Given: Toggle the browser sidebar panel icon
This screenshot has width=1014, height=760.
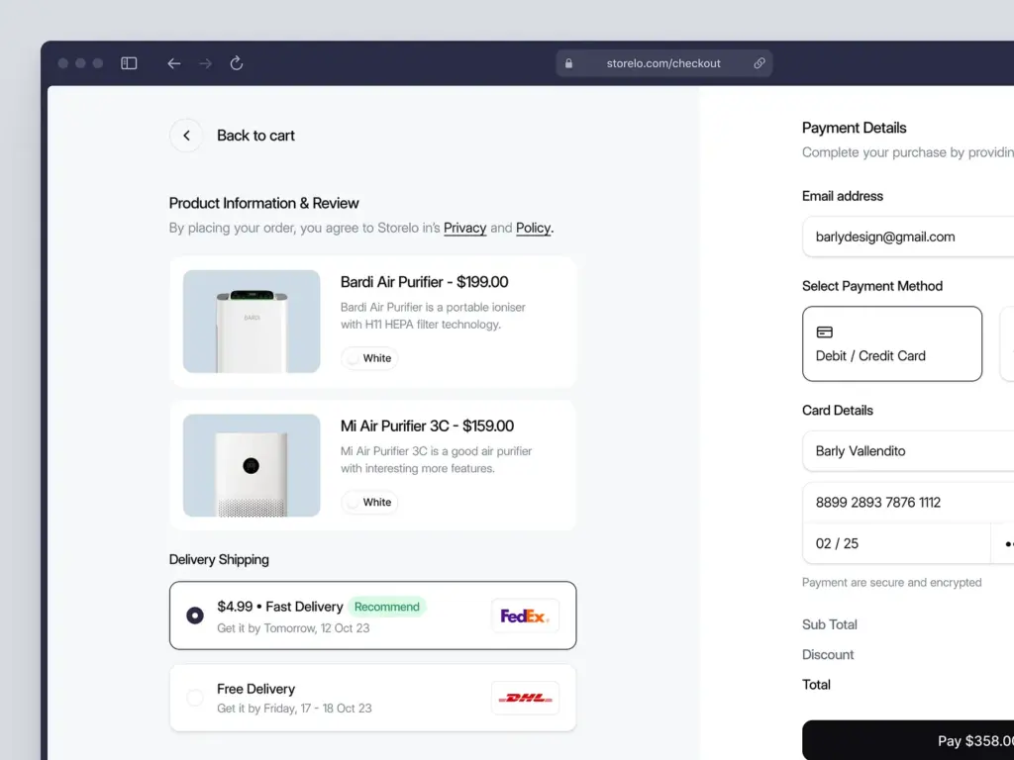Looking at the screenshot, I should (129, 63).
